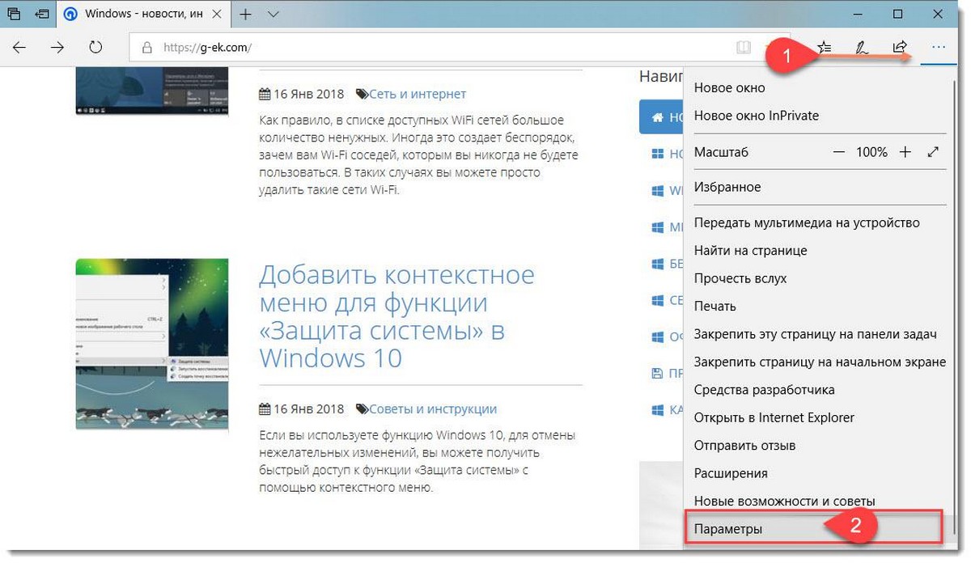
Task: Click tag icon before Сеть и интернет
Action: pyautogui.click(x=363, y=95)
